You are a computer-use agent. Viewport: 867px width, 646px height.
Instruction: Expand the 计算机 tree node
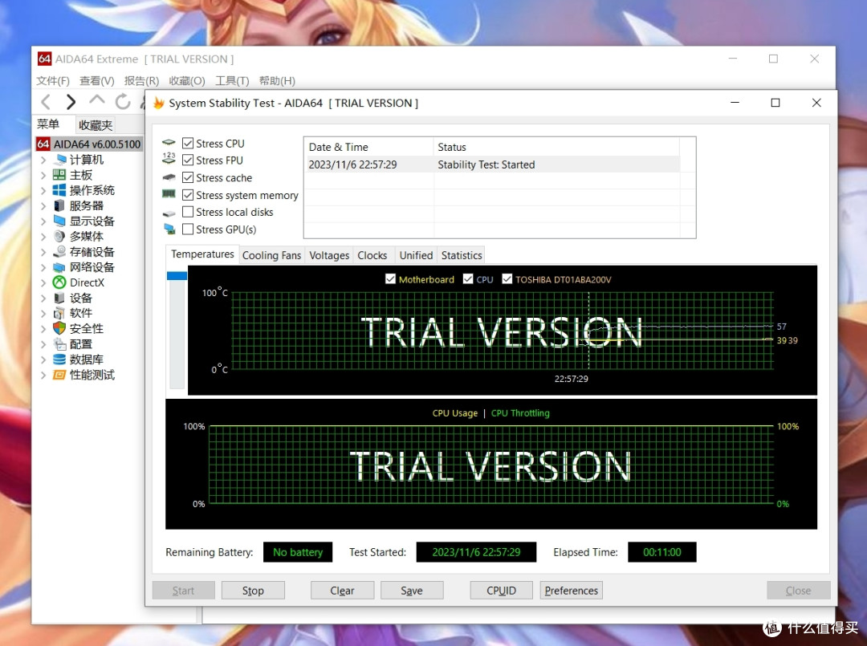point(43,160)
